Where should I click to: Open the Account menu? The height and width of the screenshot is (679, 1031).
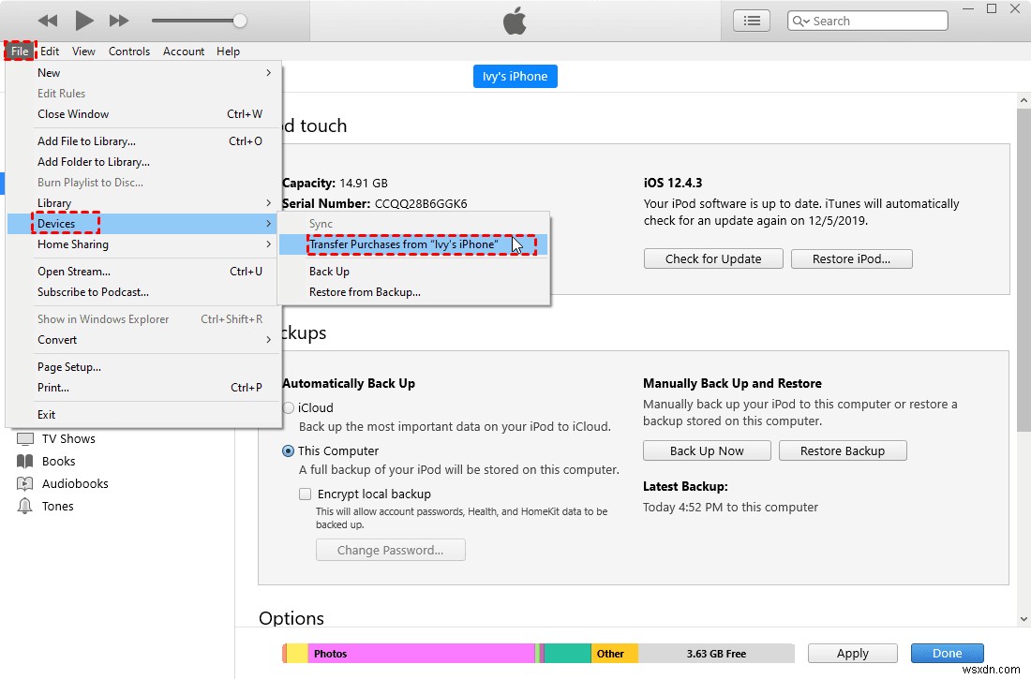183,52
